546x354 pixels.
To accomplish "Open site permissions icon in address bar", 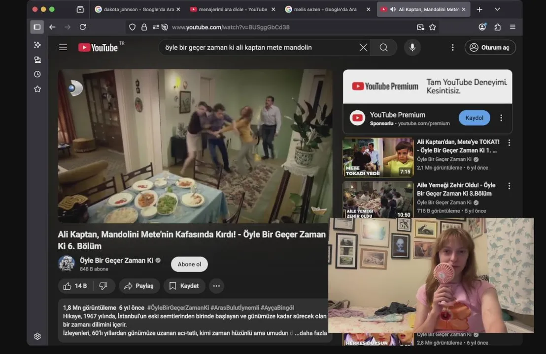I will tap(156, 27).
